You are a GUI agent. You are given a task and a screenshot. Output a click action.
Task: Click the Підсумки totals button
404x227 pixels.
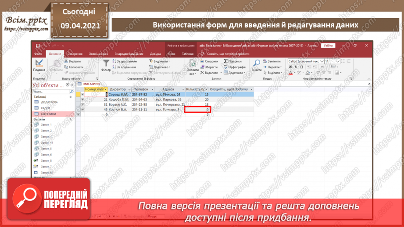233,61
